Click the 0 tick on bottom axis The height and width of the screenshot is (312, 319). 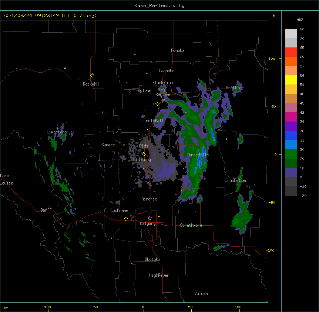[143, 307]
